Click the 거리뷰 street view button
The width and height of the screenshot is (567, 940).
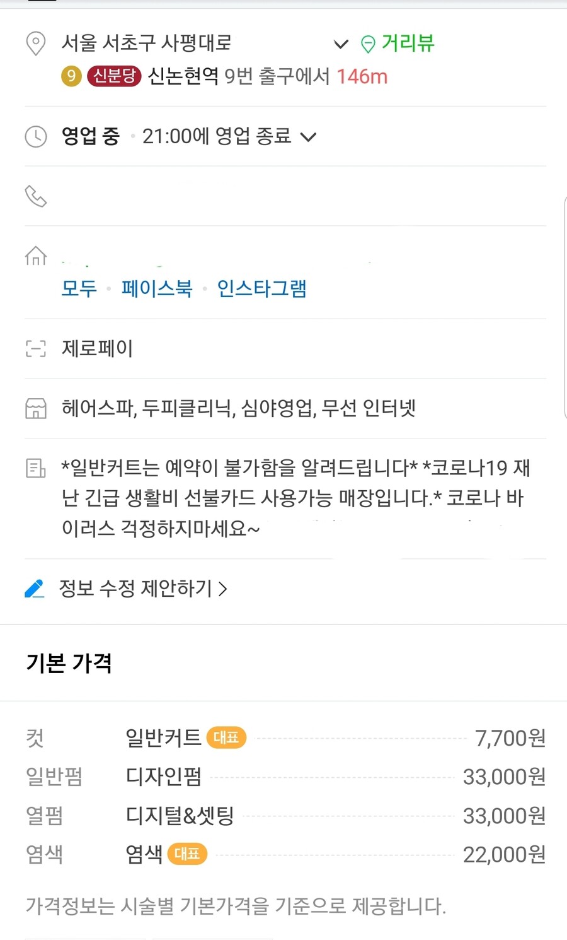tap(408, 43)
